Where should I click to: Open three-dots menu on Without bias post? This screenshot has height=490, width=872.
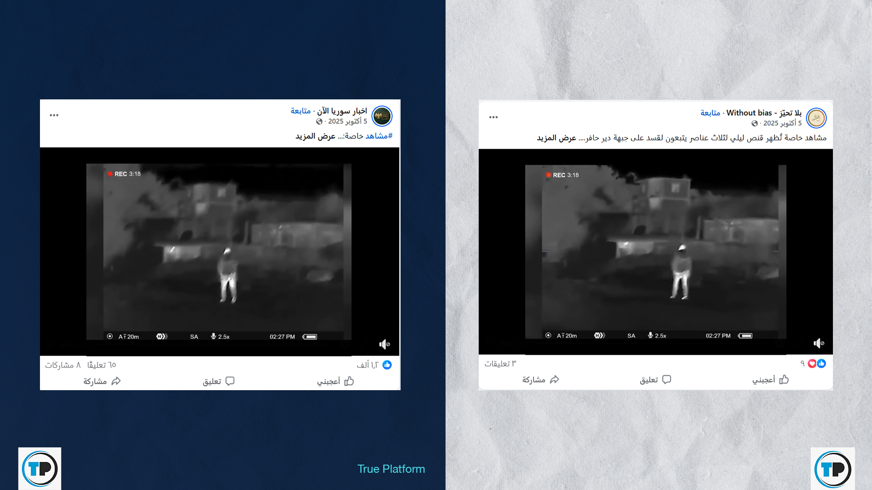pyautogui.click(x=493, y=118)
